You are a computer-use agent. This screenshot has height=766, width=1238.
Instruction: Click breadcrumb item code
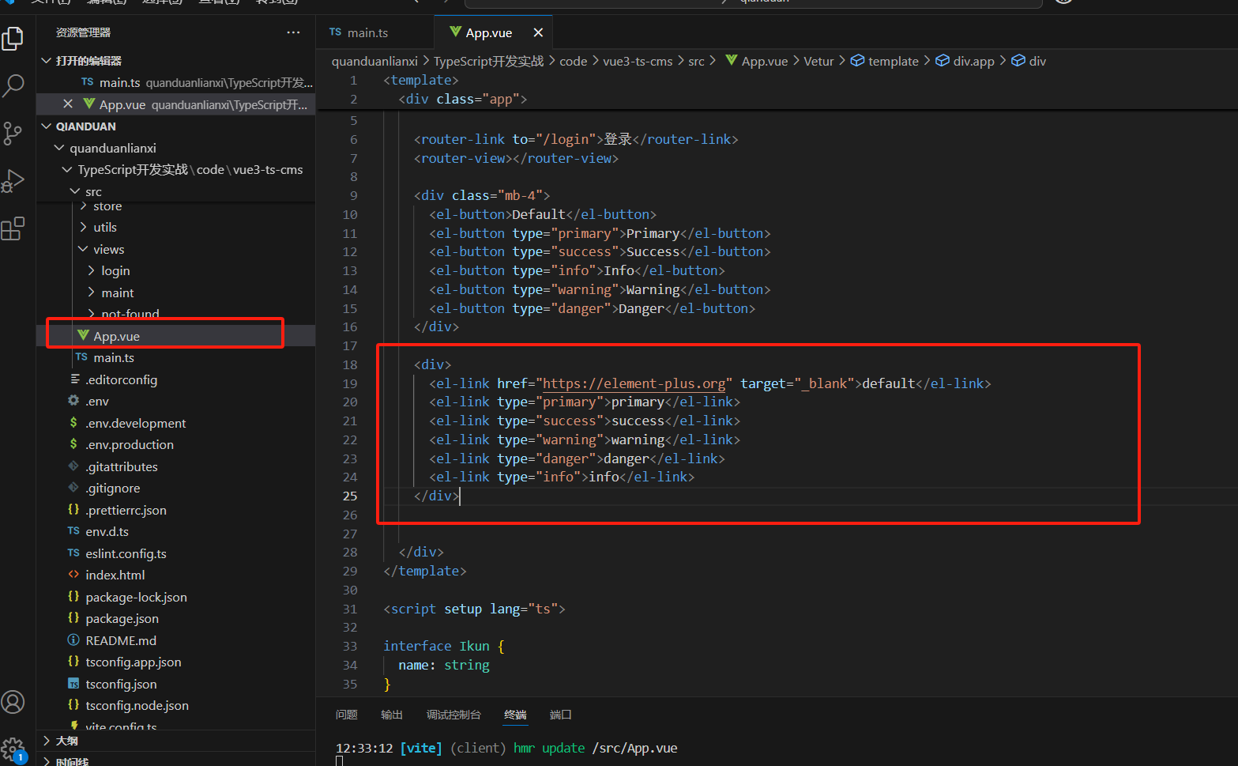click(x=573, y=61)
